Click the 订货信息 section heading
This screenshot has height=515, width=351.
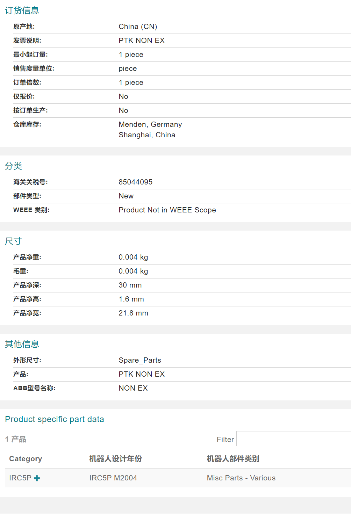(22, 10)
